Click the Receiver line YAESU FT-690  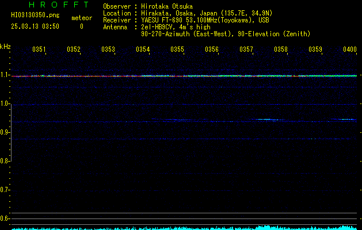(186, 20)
